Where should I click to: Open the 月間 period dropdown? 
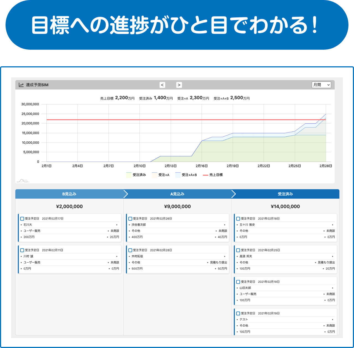(x=321, y=85)
